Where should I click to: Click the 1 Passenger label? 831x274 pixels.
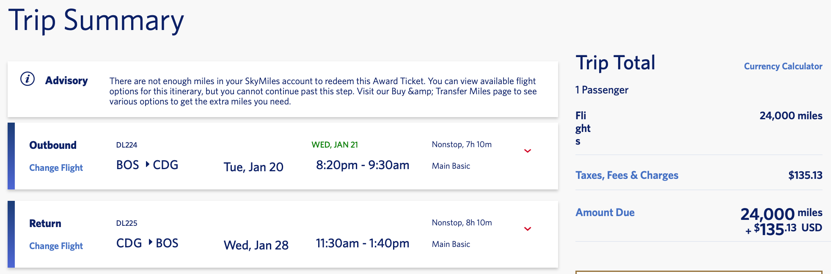tap(602, 90)
